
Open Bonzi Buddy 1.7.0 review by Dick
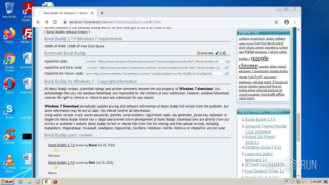(61, 163)
